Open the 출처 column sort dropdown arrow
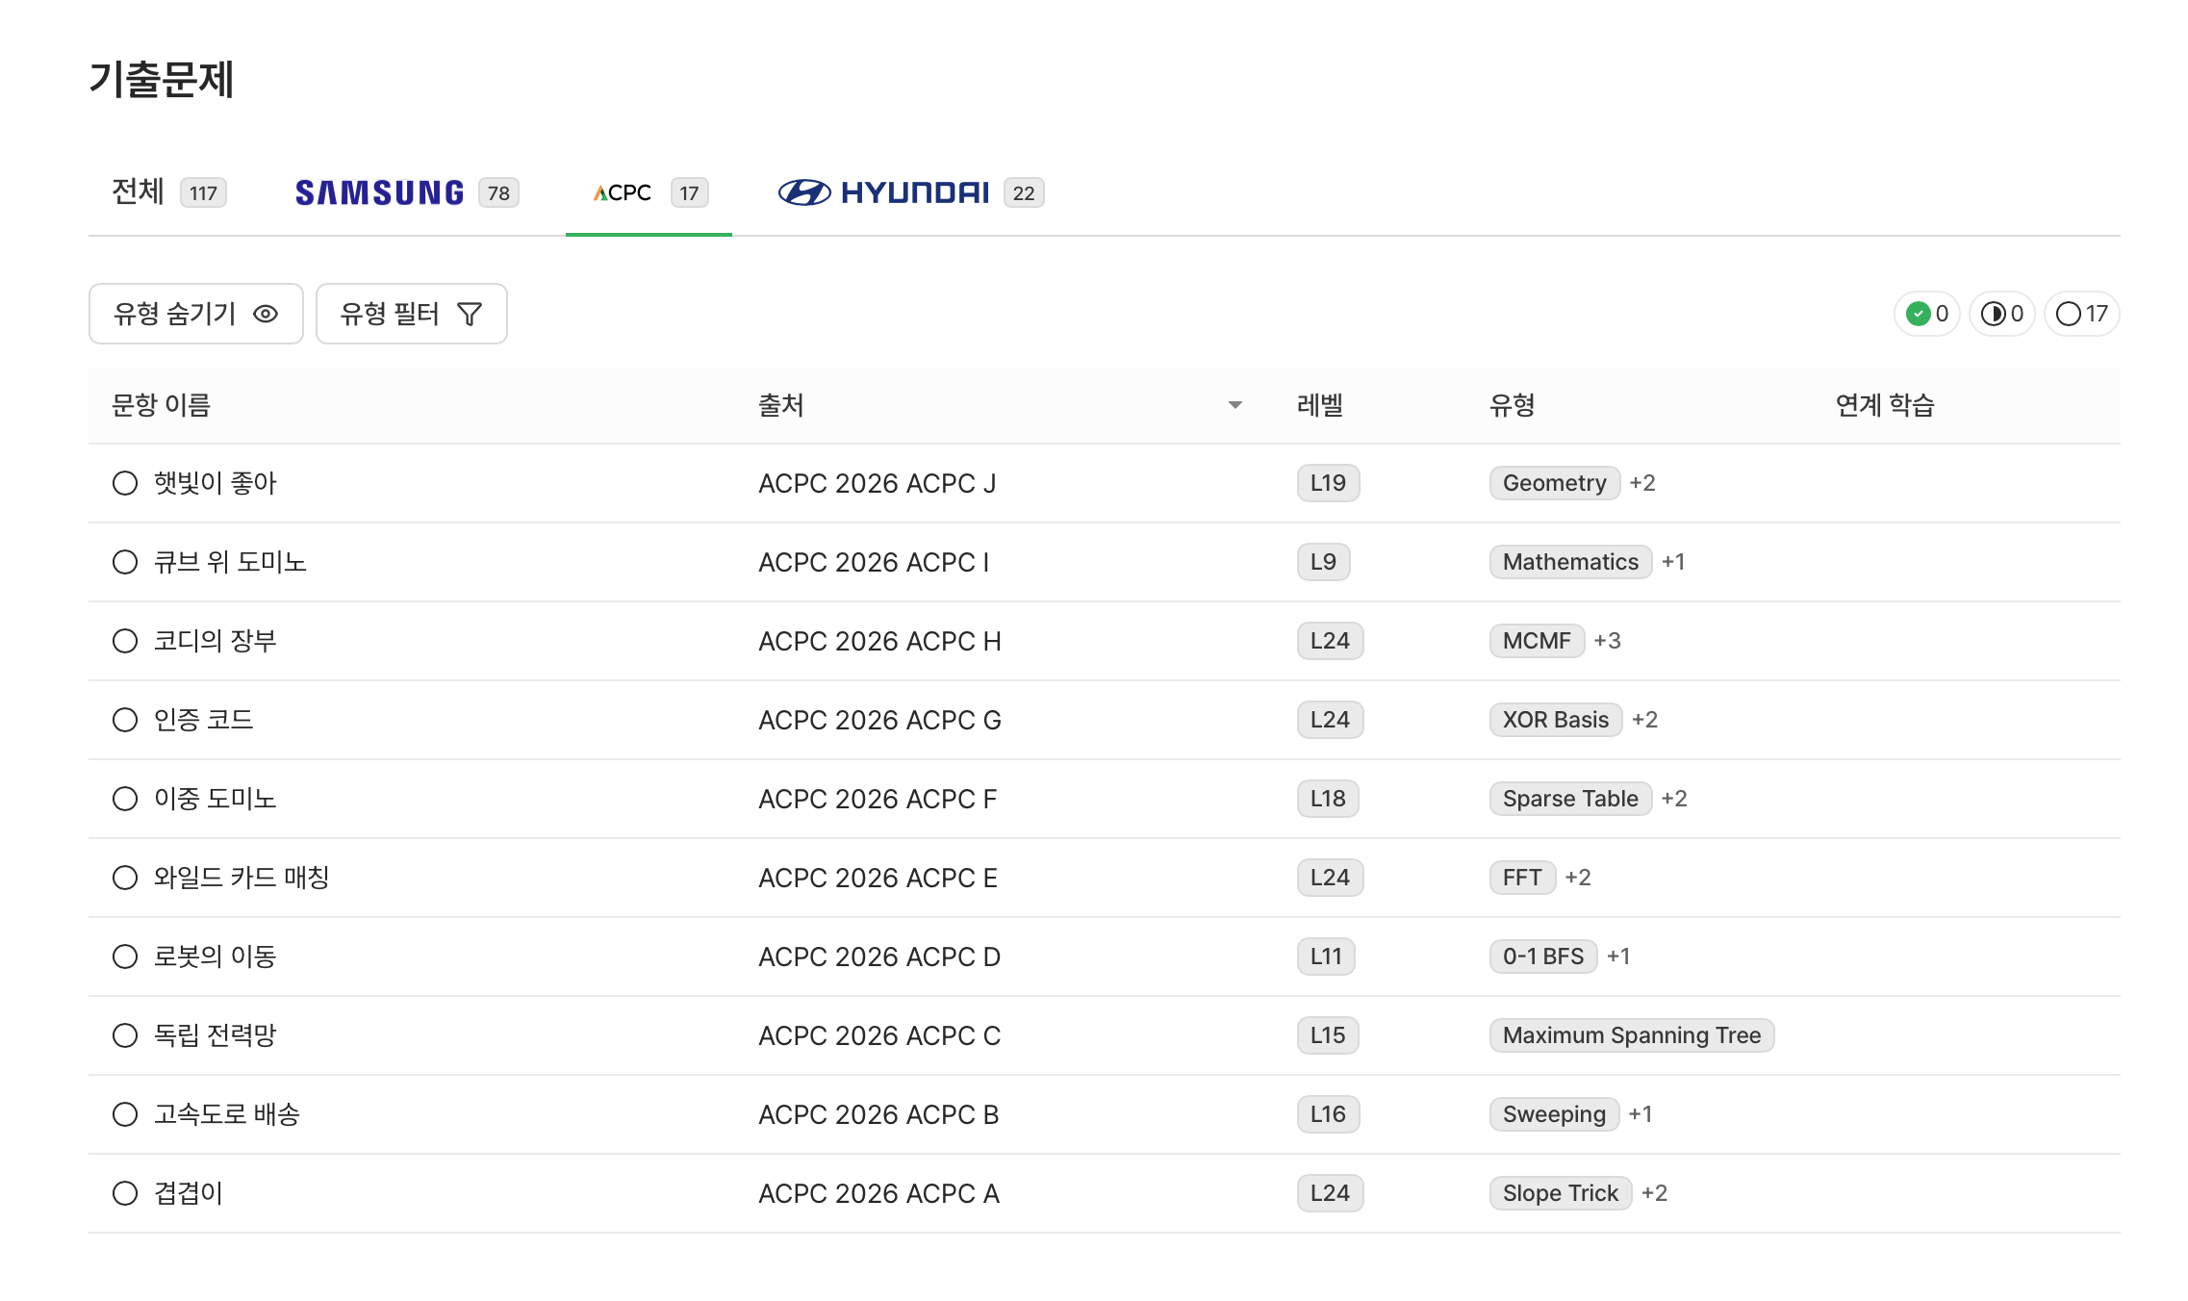 [1235, 405]
